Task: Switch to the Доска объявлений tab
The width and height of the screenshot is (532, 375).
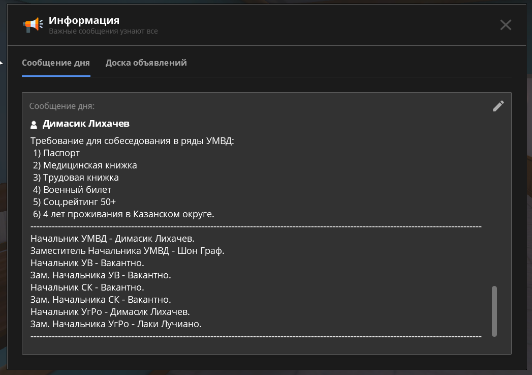Action: [x=146, y=63]
